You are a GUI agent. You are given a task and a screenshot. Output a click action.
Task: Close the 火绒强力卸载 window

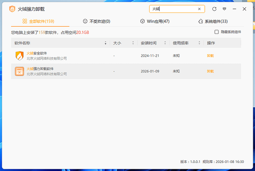(244, 9)
